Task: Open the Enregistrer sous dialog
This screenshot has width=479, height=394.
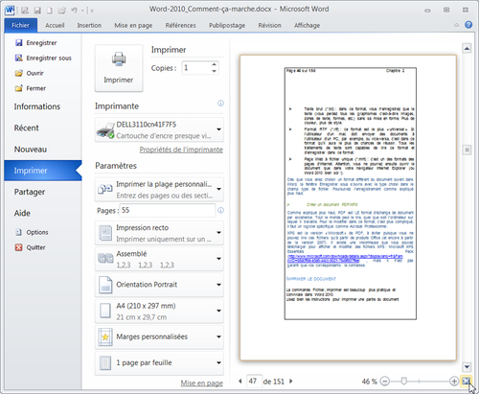Action: point(43,58)
